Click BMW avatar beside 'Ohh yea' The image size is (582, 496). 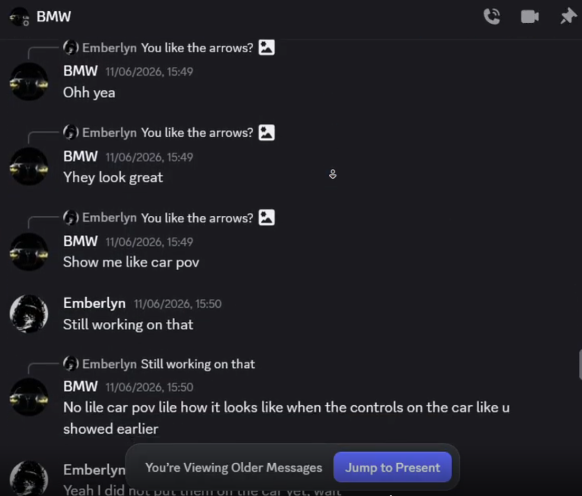[29, 82]
